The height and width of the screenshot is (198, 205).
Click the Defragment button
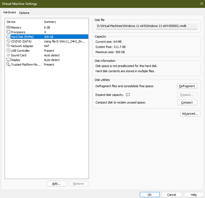click(187, 86)
